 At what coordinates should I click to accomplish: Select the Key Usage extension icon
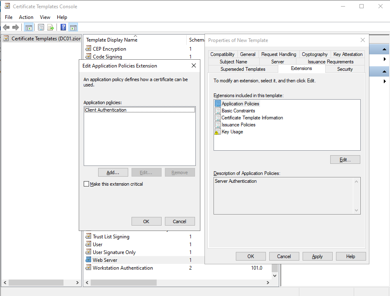[x=218, y=131]
